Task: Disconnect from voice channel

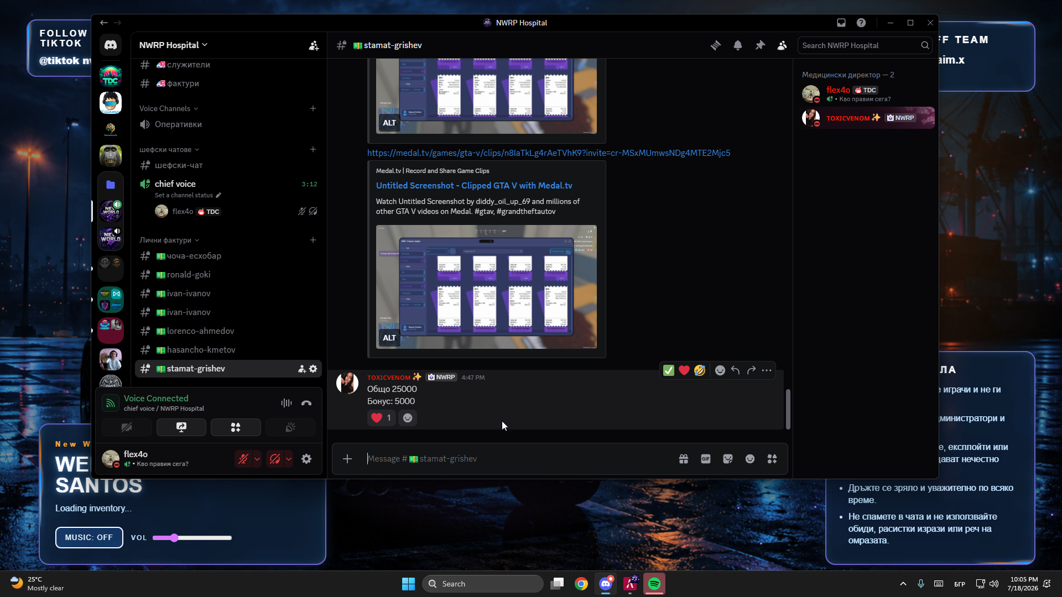Action: 306,404
